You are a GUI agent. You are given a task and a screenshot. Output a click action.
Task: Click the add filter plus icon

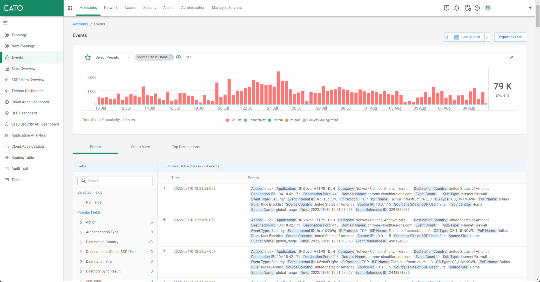coord(178,57)
